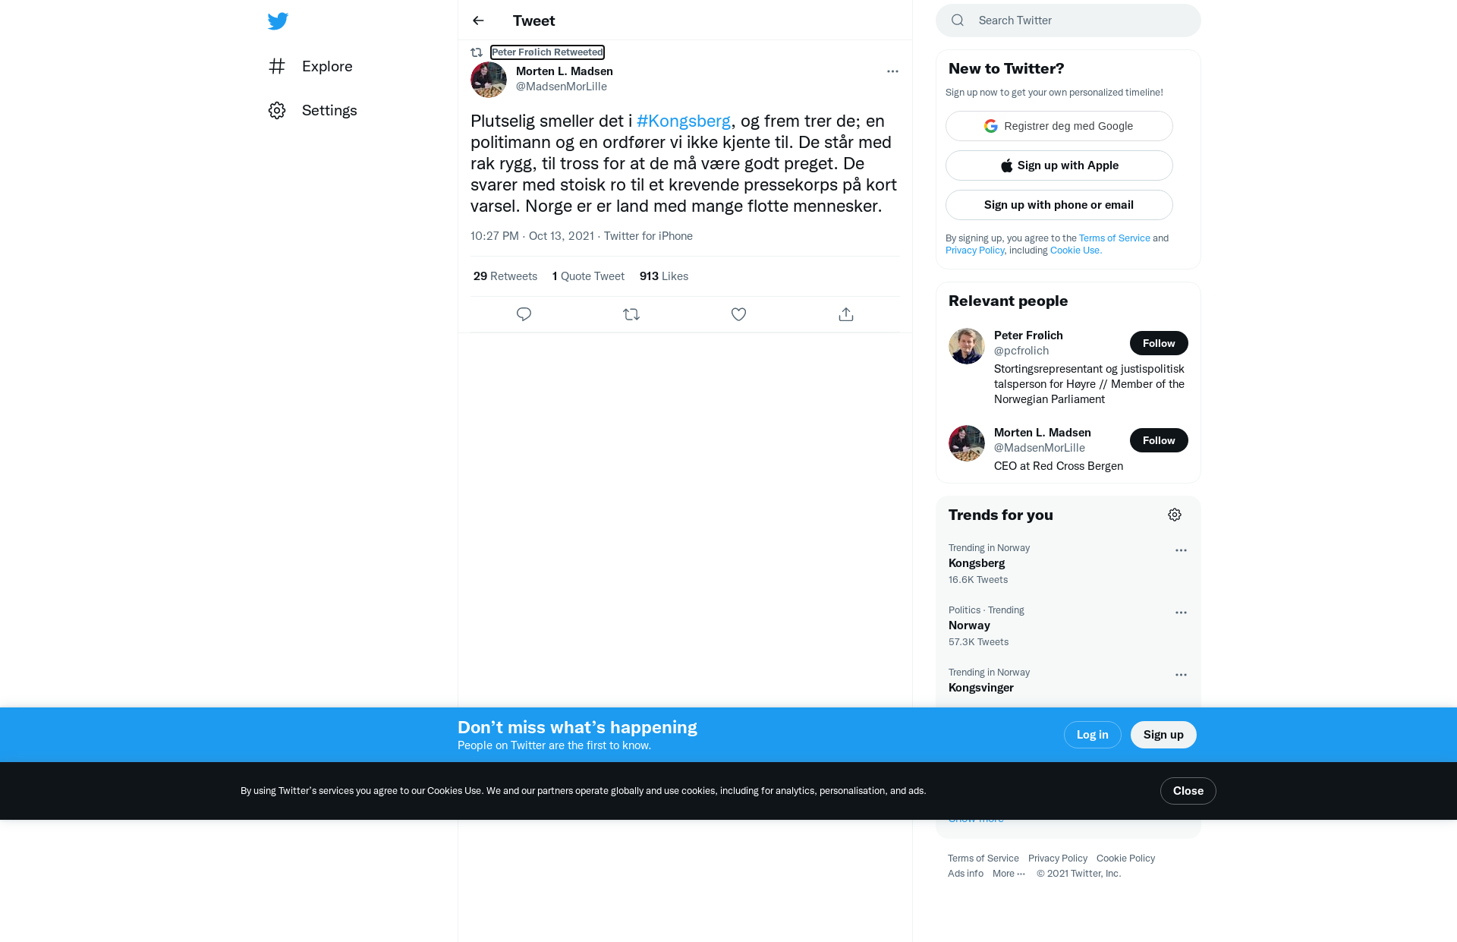Close the cookie notice banner
This screenshot has width=1457, height=942.
(1188, 791)
